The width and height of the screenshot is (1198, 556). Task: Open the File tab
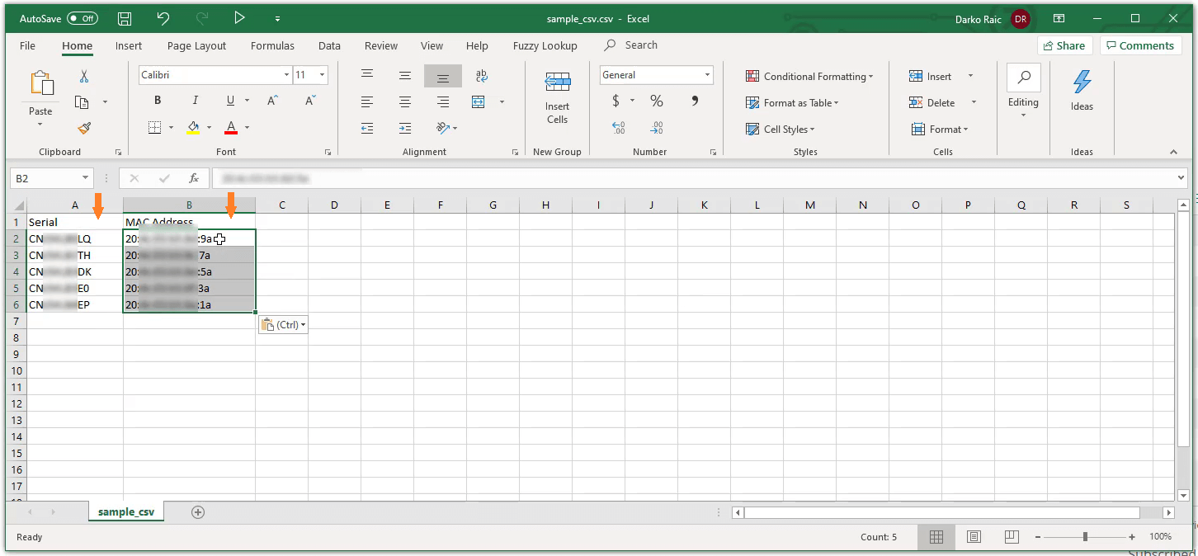[x=27, y=45]
